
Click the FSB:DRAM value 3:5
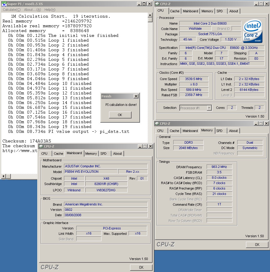click(x=219, y=172)
